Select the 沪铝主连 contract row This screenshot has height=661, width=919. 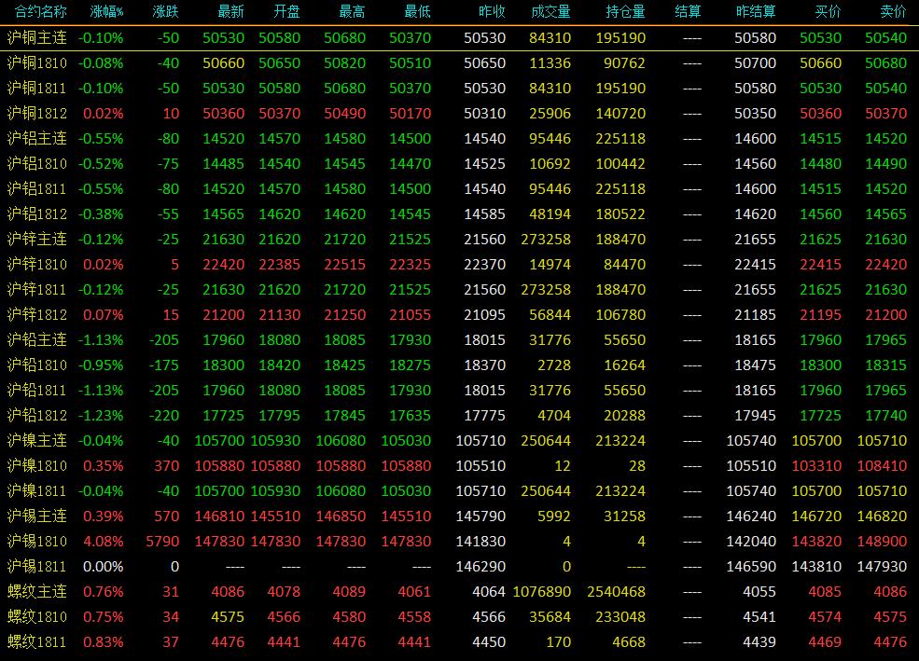(x=459, y=139)
